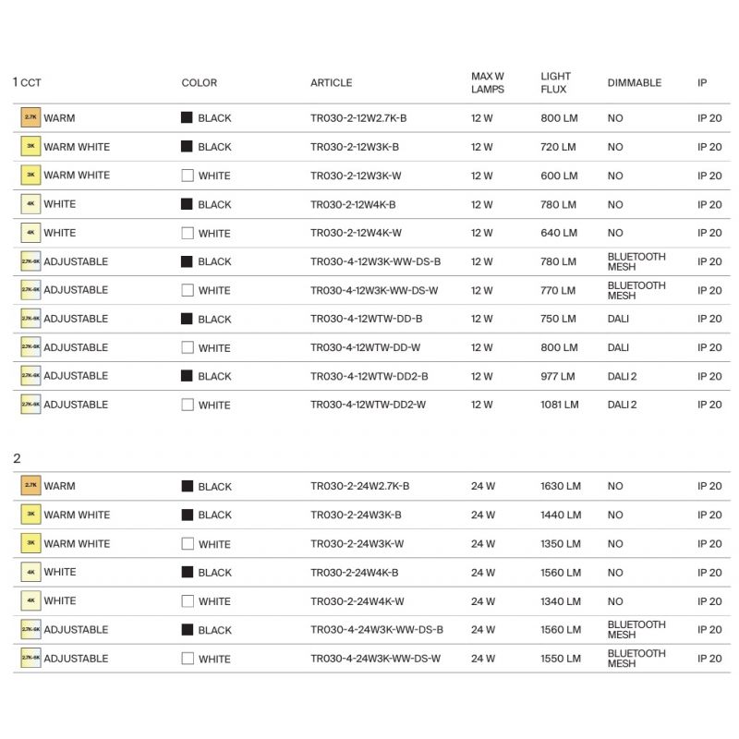Screen dimensions: 739x739
Task: Click the LIGHT FLUX column header
Action: [x=556, y=83]
